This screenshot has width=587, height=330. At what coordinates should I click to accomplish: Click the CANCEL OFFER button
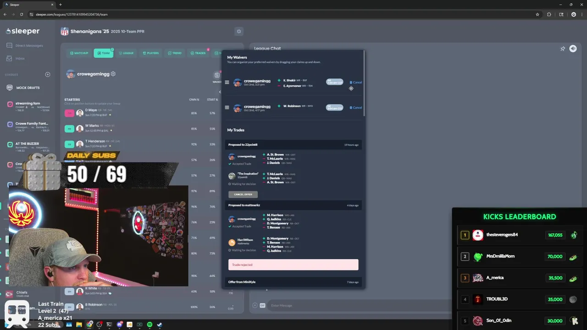(x=243, y=194)
